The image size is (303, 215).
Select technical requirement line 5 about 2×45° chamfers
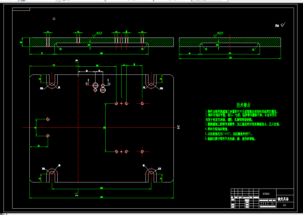click(x=228, y=134)
